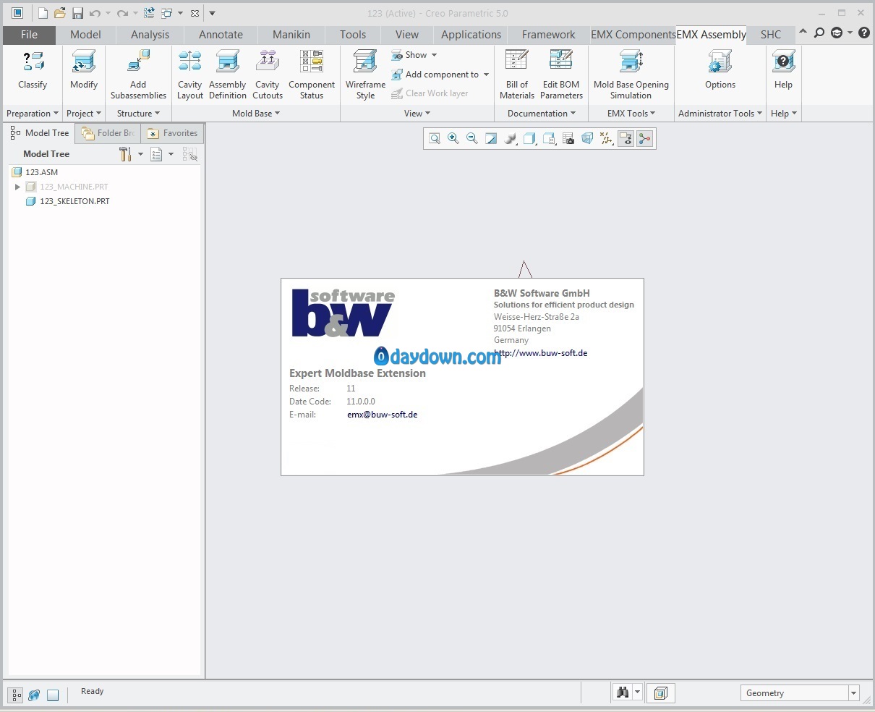Open EMX Options icon

click(720, 62)
